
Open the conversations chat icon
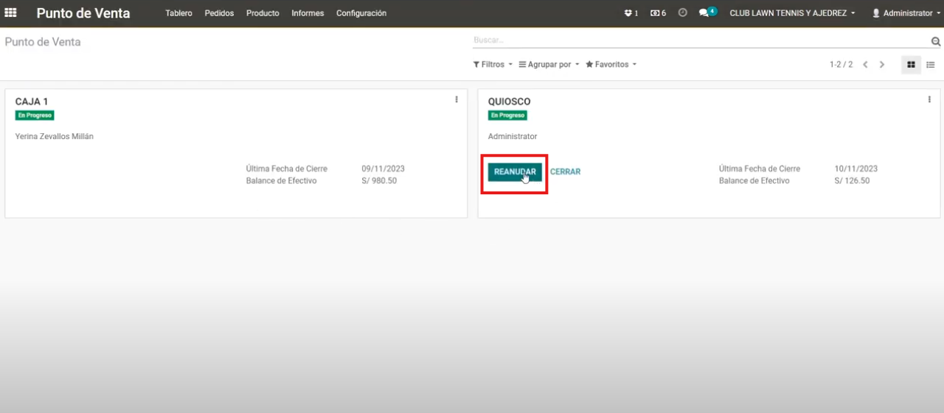[x=707, y=13]
